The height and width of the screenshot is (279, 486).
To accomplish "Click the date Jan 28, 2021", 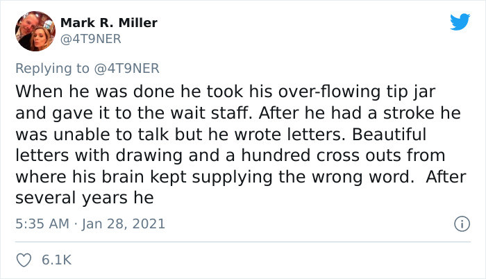I will (126, 224).
